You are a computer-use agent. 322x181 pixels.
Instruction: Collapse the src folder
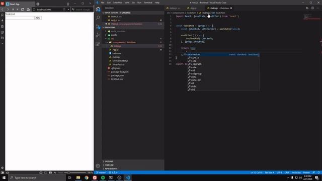tap(112, 39)
